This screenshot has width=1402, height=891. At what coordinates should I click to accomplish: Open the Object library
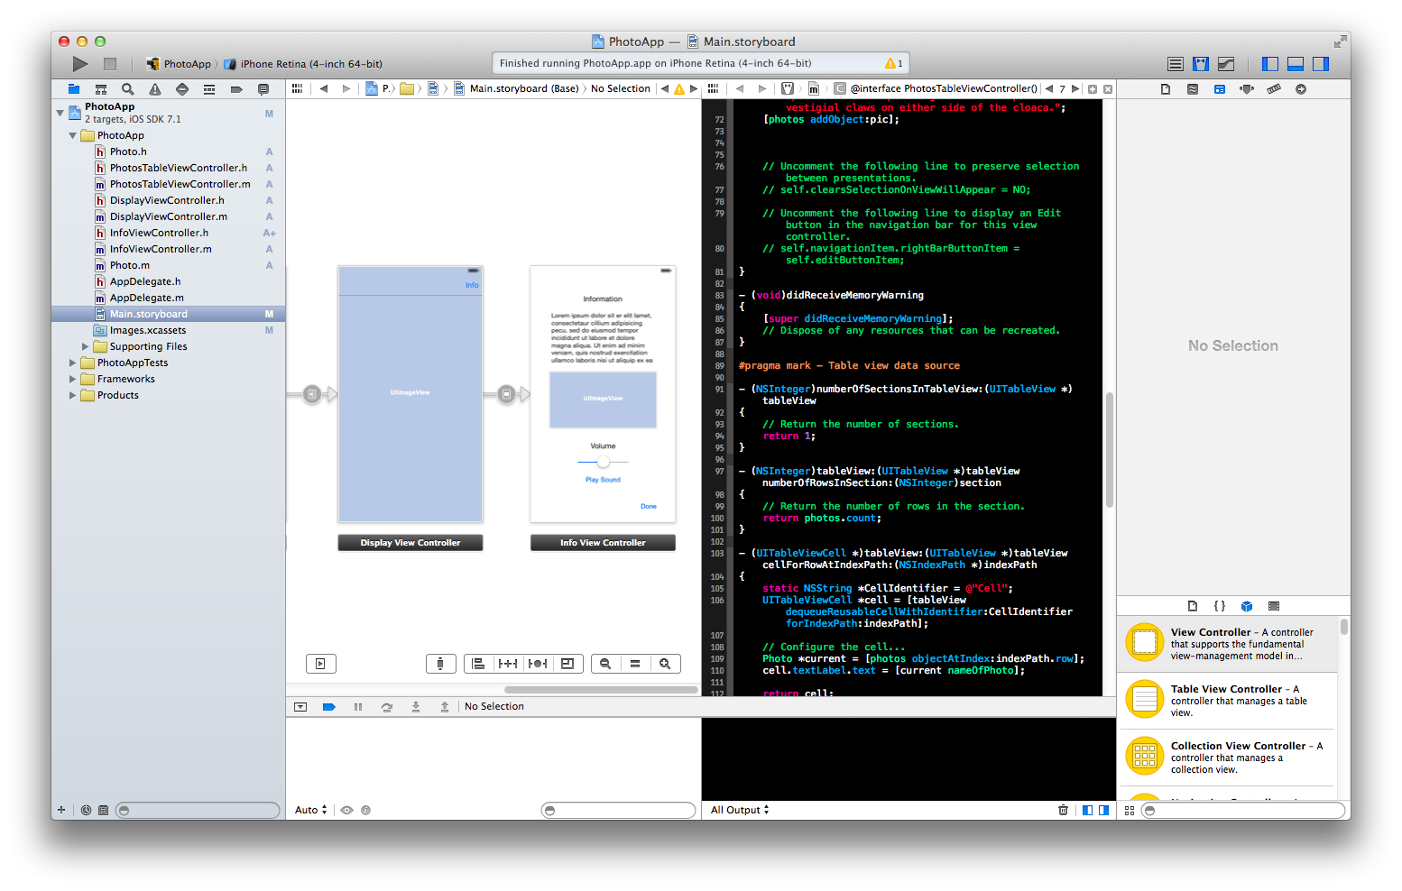point(1247,606)
